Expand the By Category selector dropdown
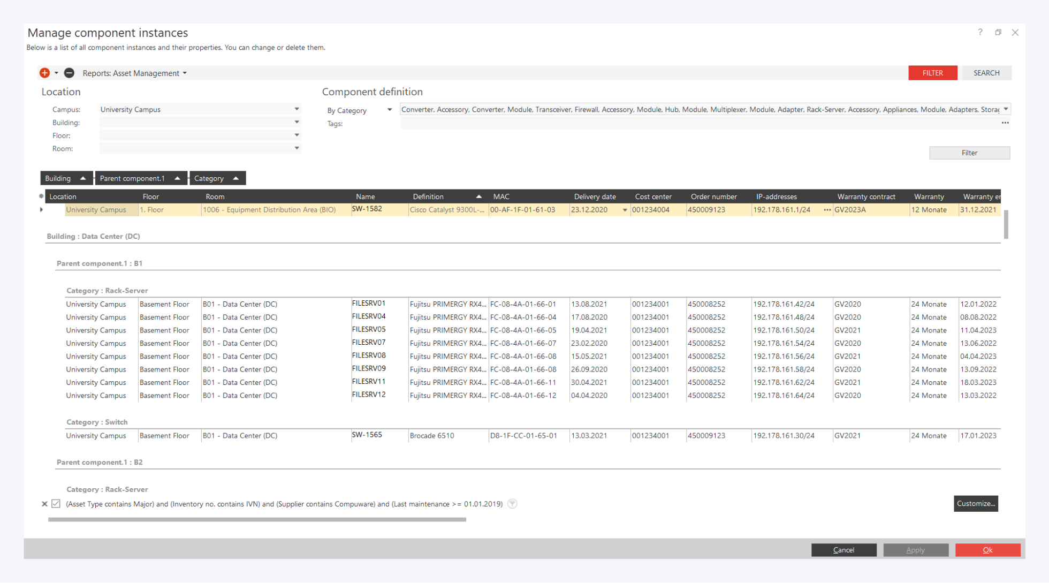The width and height of the screenshot is (1049, 583). (x=390, y=110)
